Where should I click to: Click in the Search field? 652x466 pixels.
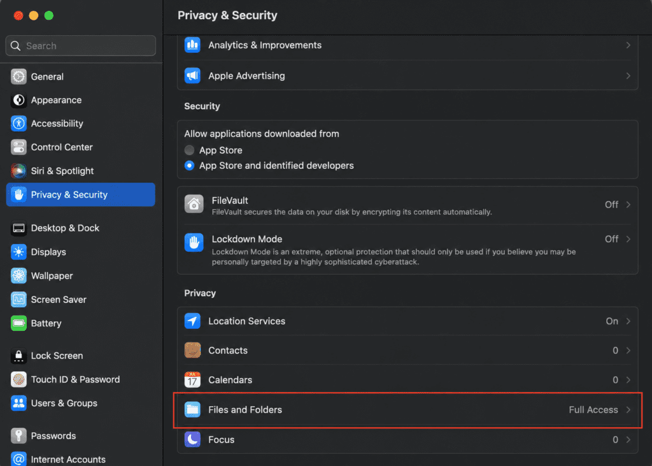(81, 46)
